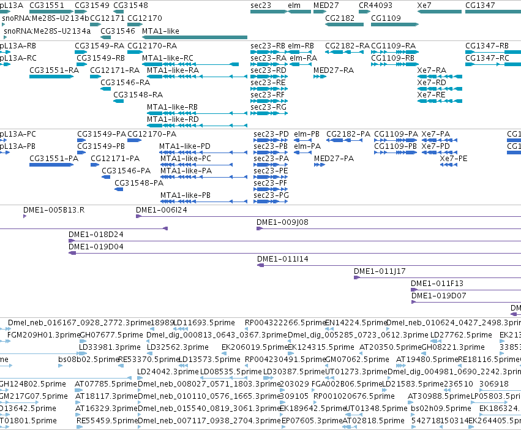Select the elm gene glyph
Image resolution: width=521 pixels, height=430 pixels.
click(299, 12)
